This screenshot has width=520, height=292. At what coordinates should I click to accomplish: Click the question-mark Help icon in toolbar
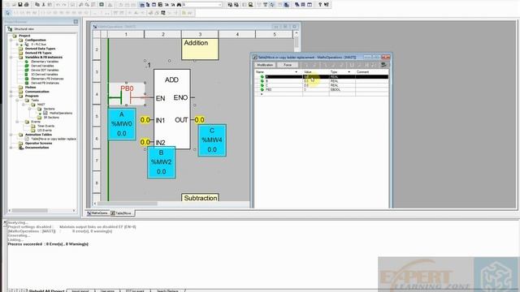point(319,5)
